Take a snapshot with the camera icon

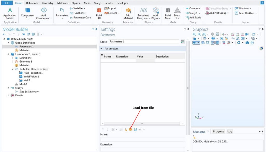click(x=247, y=42)
